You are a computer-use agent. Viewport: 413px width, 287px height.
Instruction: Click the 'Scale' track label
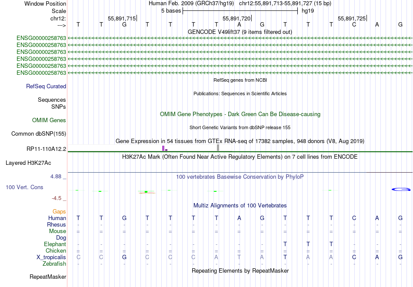pyautogui.click(x=59, y=11)
